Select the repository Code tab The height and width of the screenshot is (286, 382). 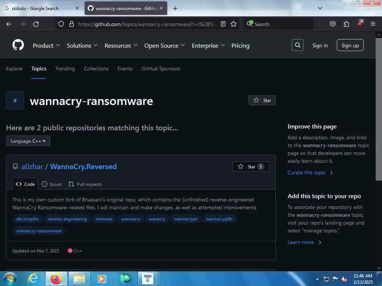[x=25, y=184]
